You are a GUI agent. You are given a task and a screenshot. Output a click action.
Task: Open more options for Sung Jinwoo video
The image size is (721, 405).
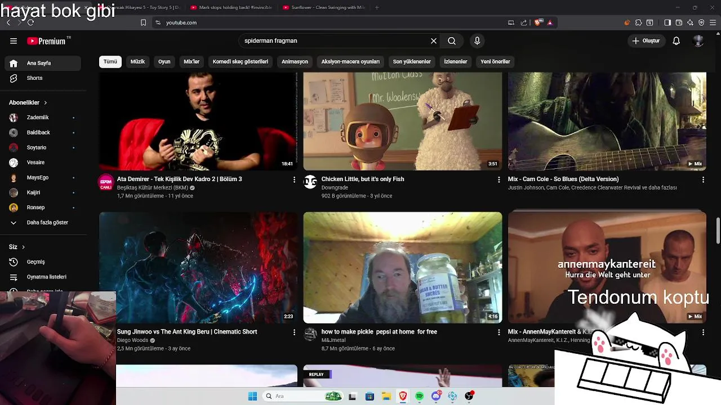tap(294, 332)
